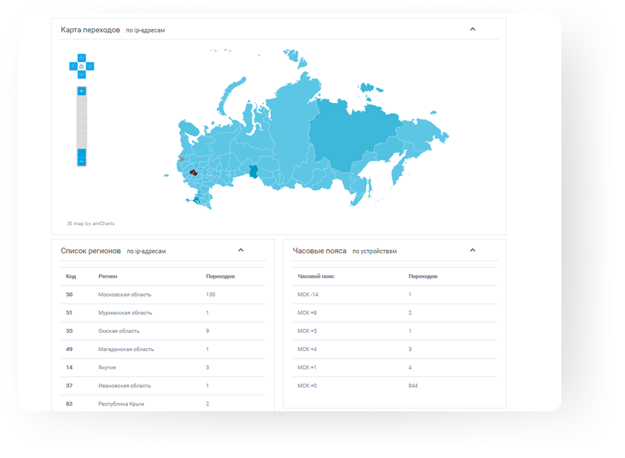Pan the map left using the arrow control
The height and width of the screenshot is (458, 625).
point(74,66)
